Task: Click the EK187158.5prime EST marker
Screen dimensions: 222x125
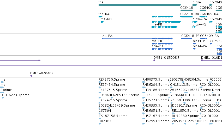Action: [x=100, y=118]
